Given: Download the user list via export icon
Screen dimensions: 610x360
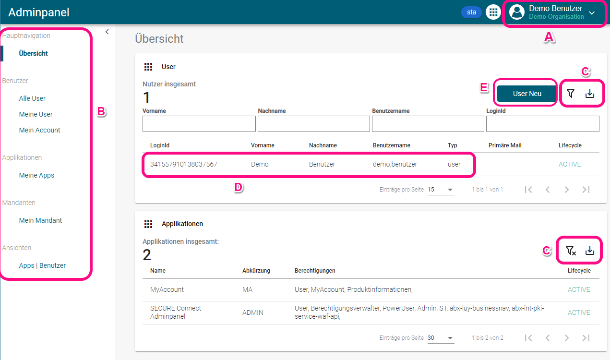Looking at the screenshot, I should 590,94.
